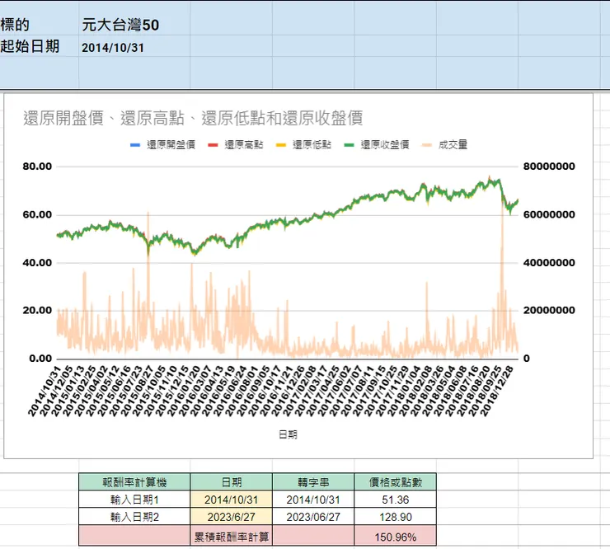Select the 輸入日期1 row label
Viewport: 610px width, 549px height.
pyautogui.click(x=134, y=500)
